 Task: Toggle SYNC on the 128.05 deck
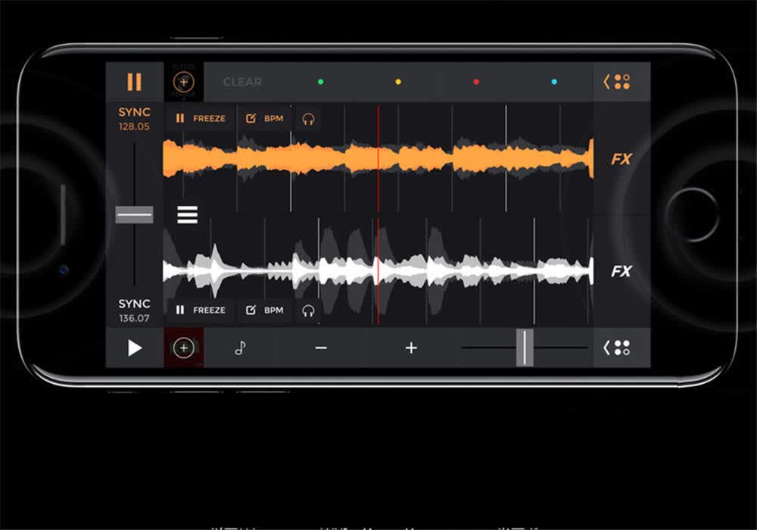click(x=134, y=113)
